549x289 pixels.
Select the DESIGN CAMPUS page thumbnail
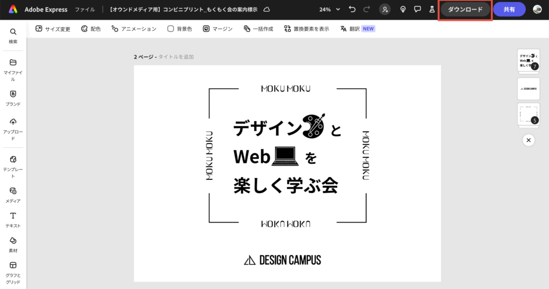528,88
